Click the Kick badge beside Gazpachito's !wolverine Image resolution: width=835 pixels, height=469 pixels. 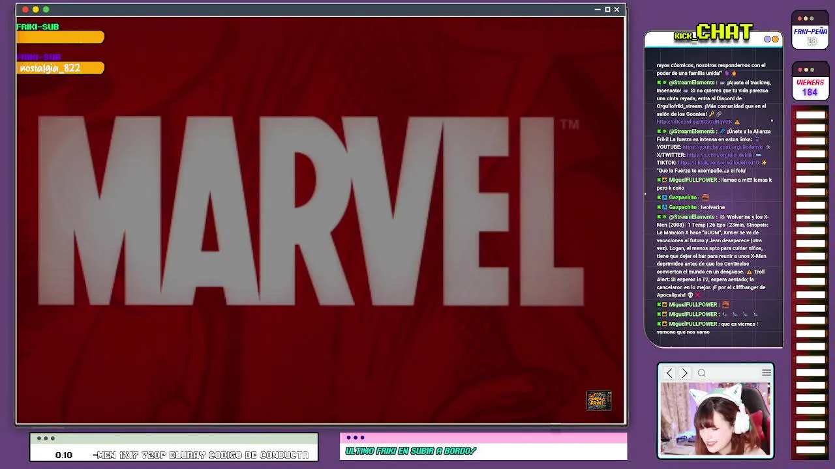tap(660, 207)
